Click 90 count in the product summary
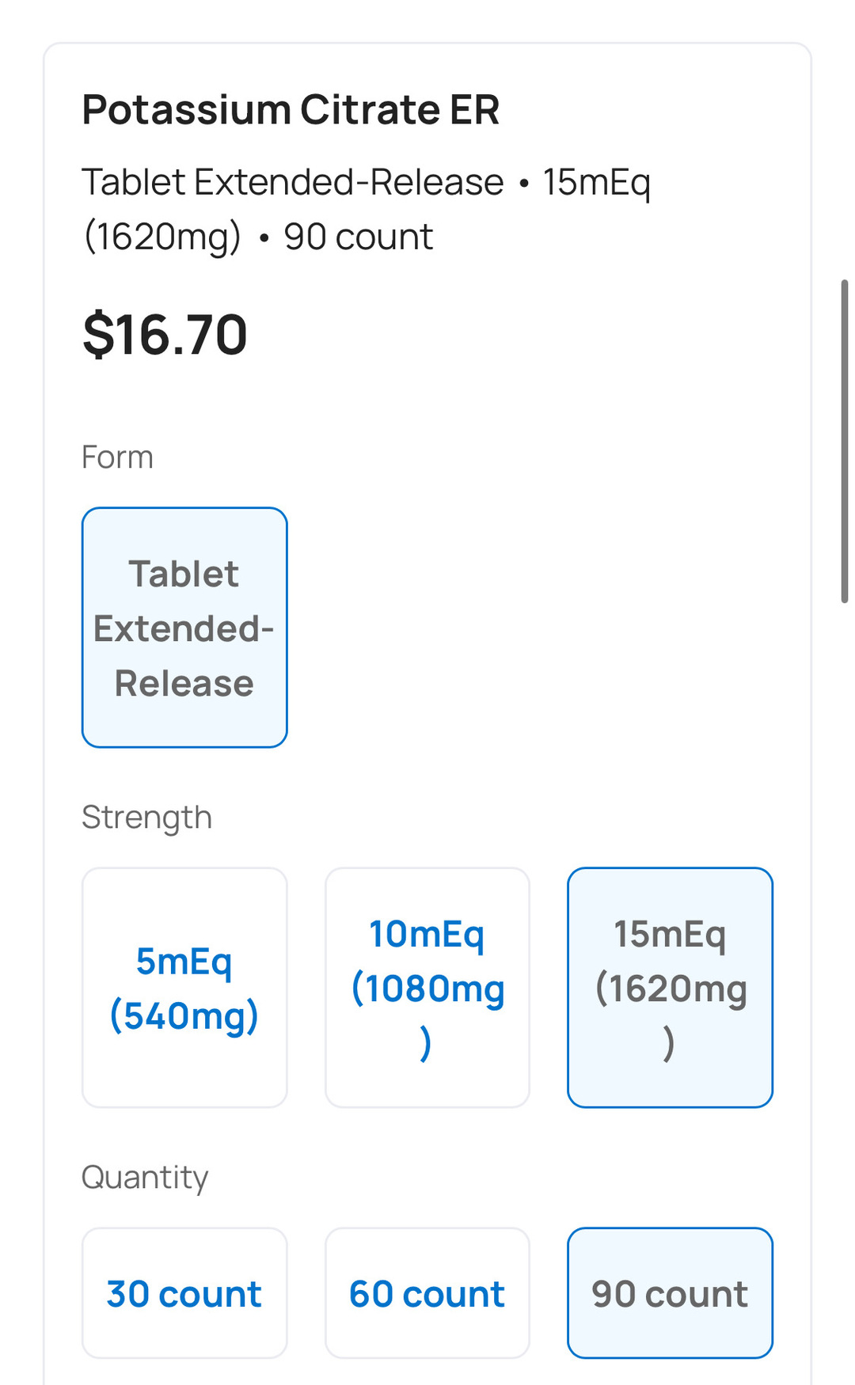Image resolution: width=855 pixels, height=1385 pixels. (359, 237)
